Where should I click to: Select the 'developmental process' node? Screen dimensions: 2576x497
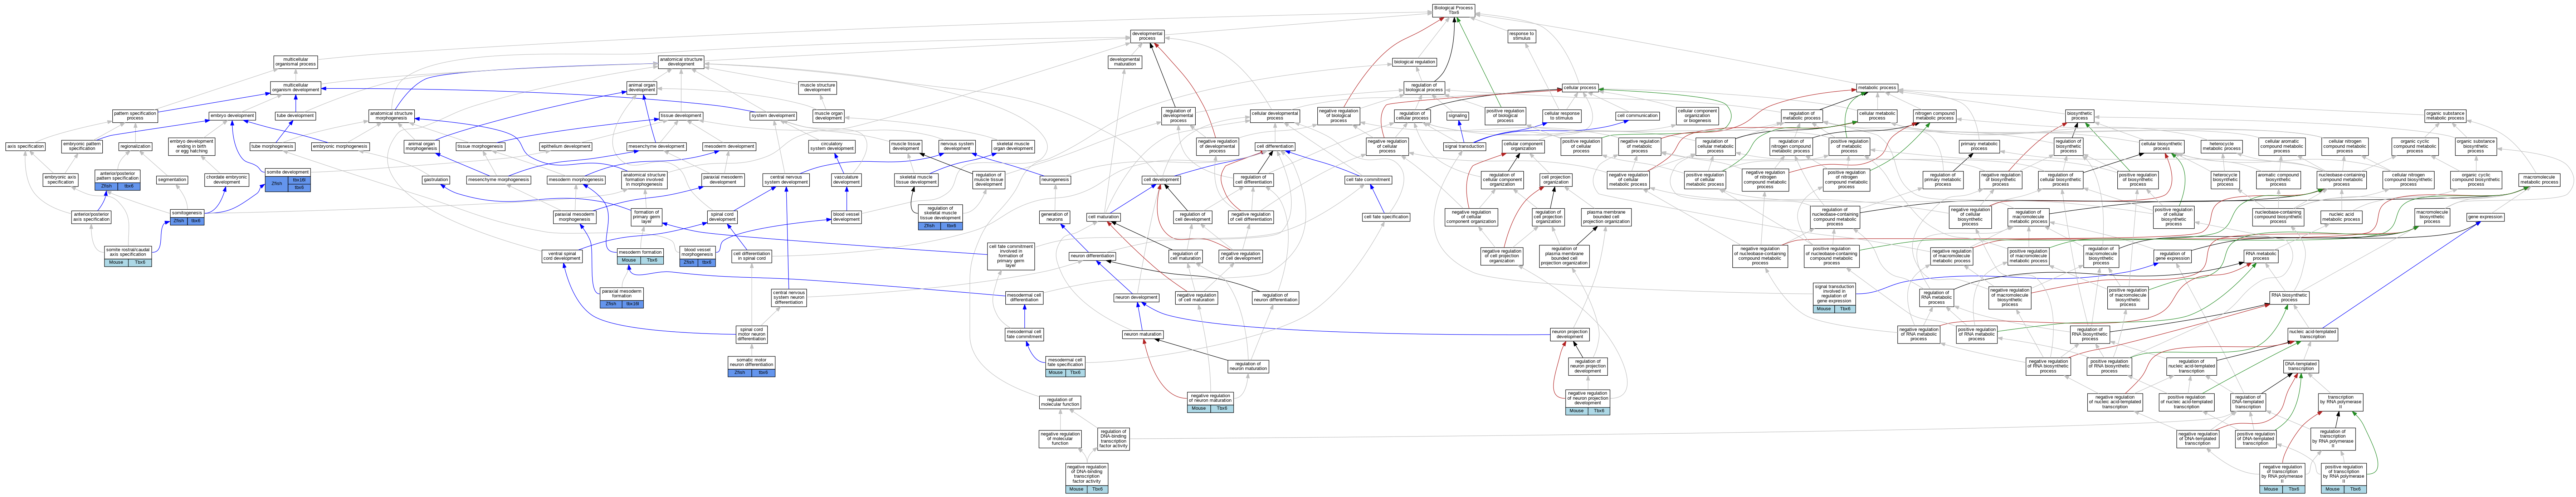click(x=1147, y=36)
